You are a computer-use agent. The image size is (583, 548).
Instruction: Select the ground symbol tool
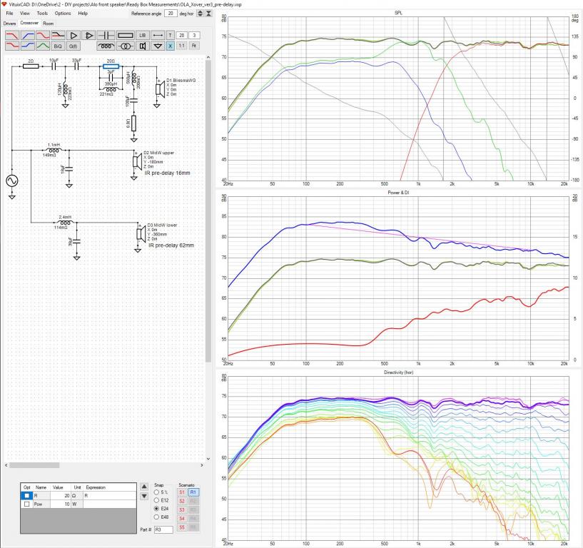158,46
